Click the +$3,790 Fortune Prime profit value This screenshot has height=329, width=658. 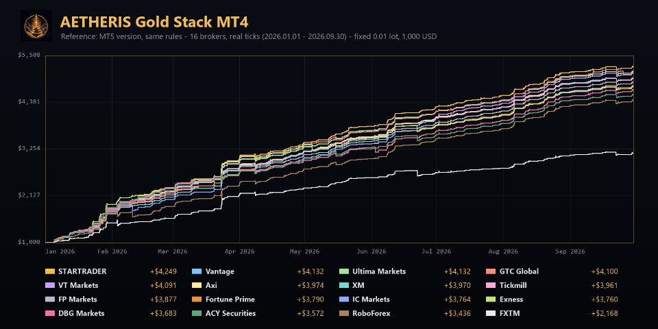click(310, 300)
